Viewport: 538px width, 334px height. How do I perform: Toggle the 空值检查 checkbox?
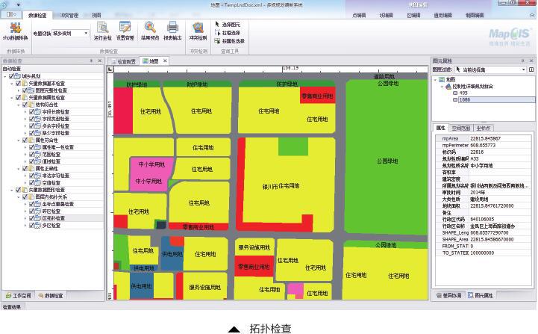(31, 183)
